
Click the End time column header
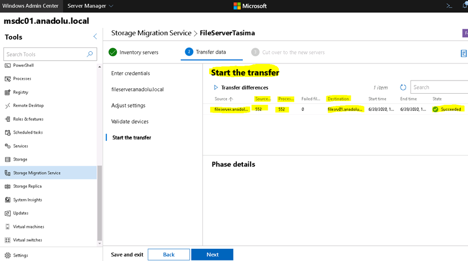click(x=408, y=99)
